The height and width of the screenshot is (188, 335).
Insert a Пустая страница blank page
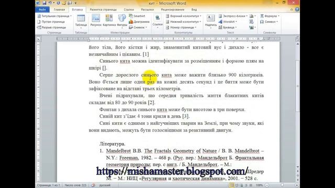(51, 22)
